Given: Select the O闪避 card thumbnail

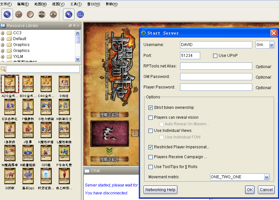Looking at the screenshot, I should (46, 153).
